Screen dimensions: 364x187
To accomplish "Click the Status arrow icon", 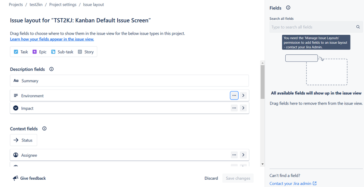I will (16, 140).
